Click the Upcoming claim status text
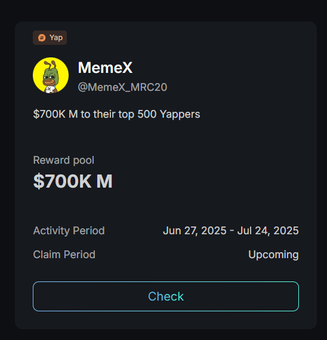Screen dimensions: 327x340 273,255
